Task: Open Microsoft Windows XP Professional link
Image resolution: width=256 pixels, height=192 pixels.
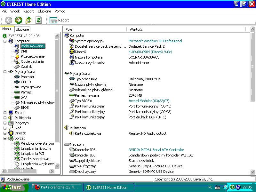Action: click(x=155, y=41)
